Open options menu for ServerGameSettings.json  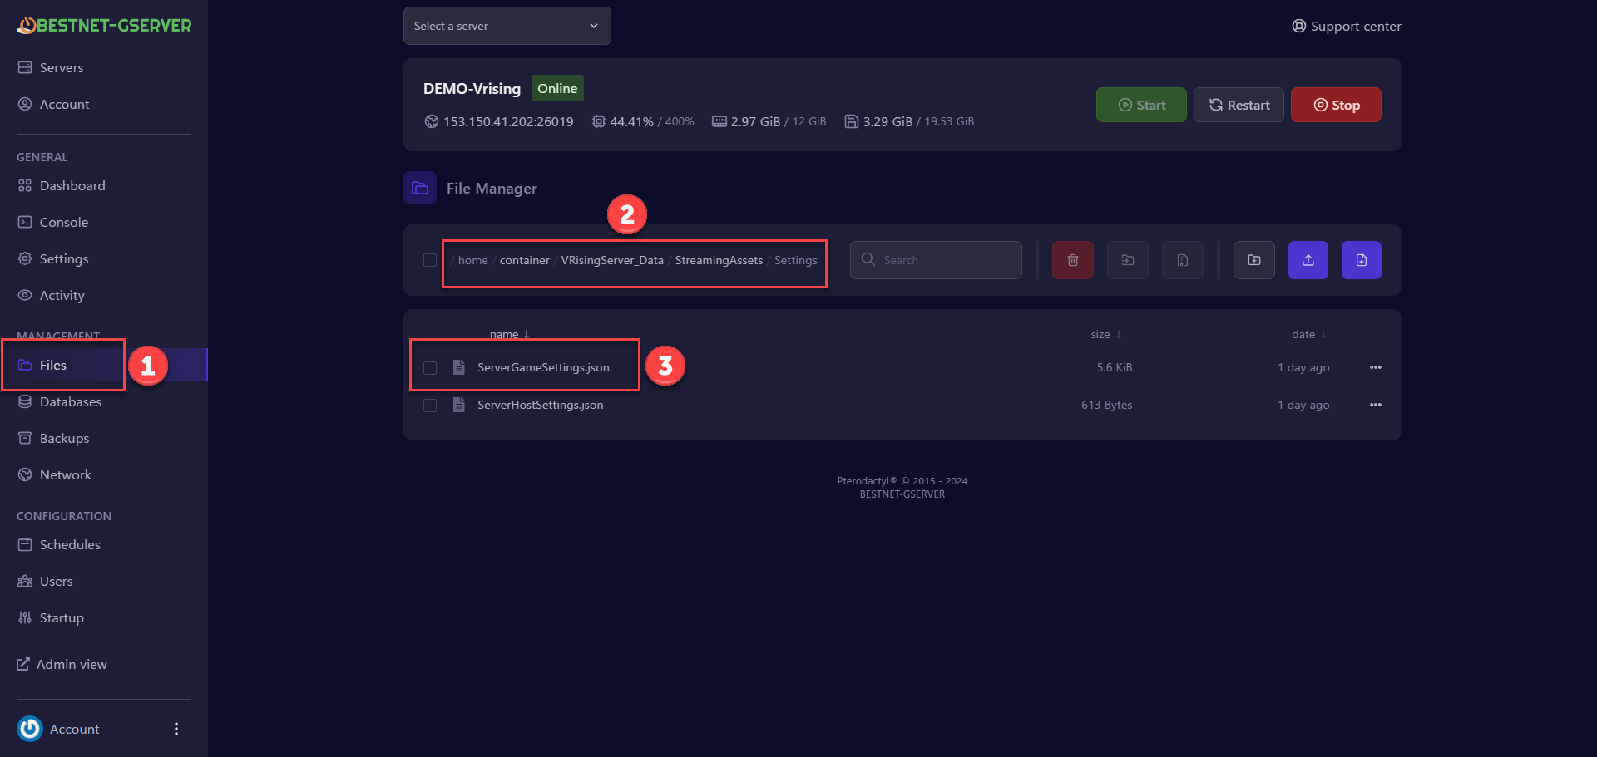pos(1375,367)
